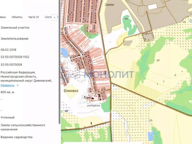The image size is (192, 144).
Task: Click the интернат label on the map
Action: (x=94, y=106)
